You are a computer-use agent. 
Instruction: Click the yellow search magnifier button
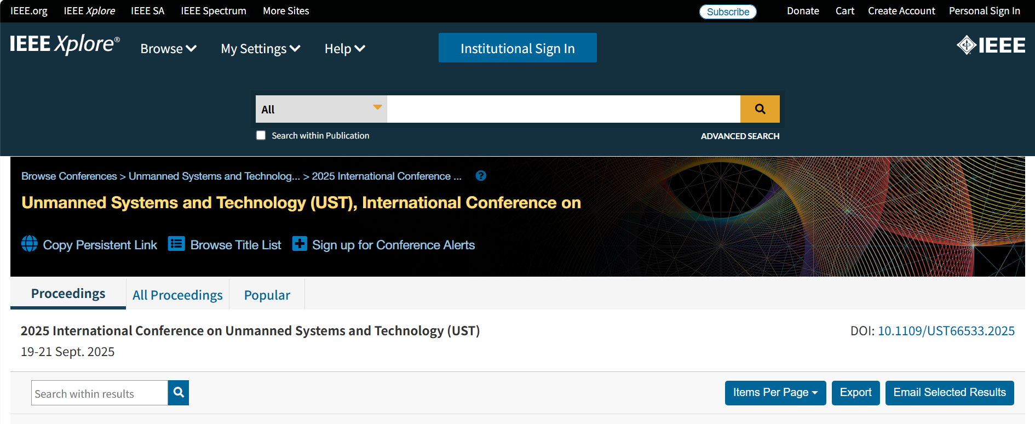tap(760, 109)
